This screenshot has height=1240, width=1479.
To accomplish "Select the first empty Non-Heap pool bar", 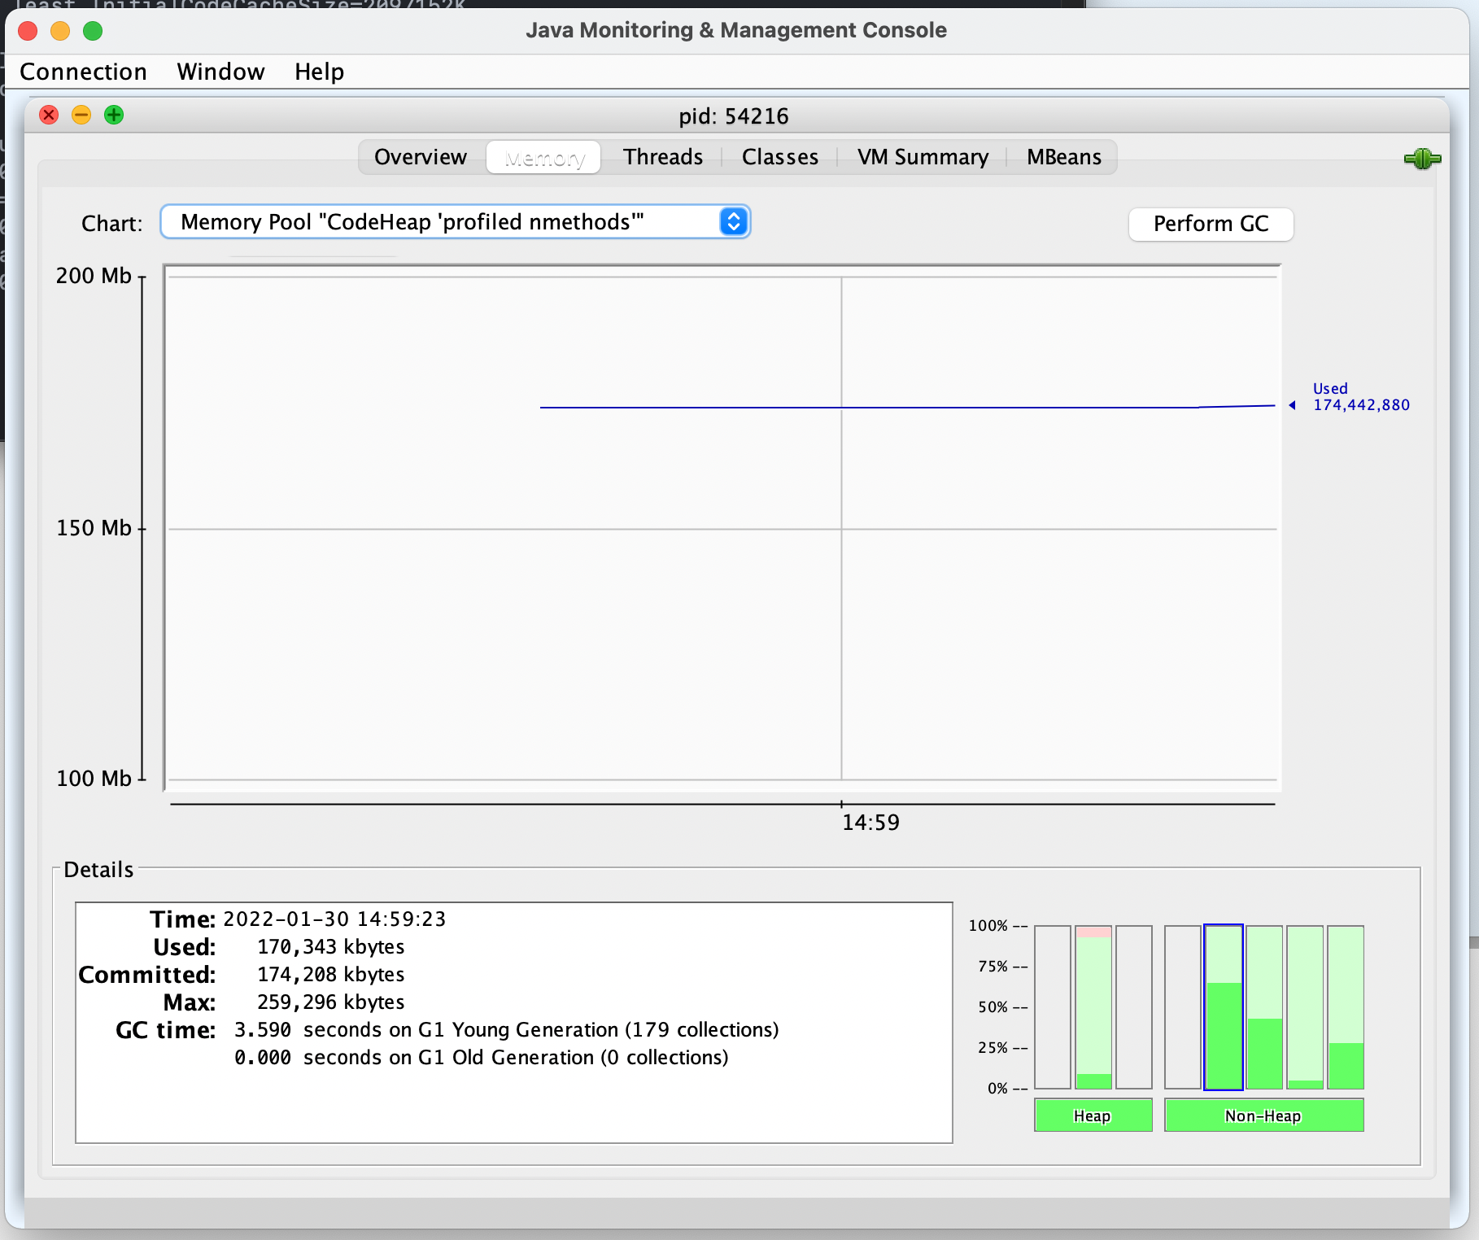I will point(1183,1007).
